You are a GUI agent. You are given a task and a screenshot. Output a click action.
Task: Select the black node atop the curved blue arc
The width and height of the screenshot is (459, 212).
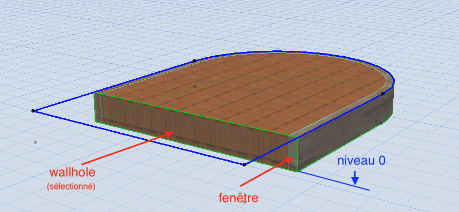(195, 60)
